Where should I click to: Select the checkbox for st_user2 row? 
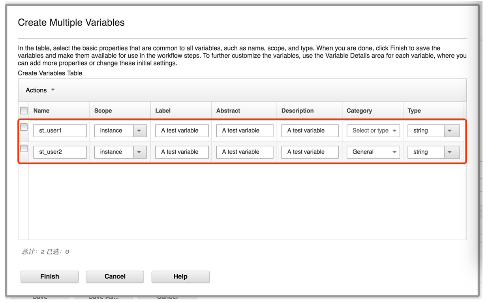click(23, 149)
